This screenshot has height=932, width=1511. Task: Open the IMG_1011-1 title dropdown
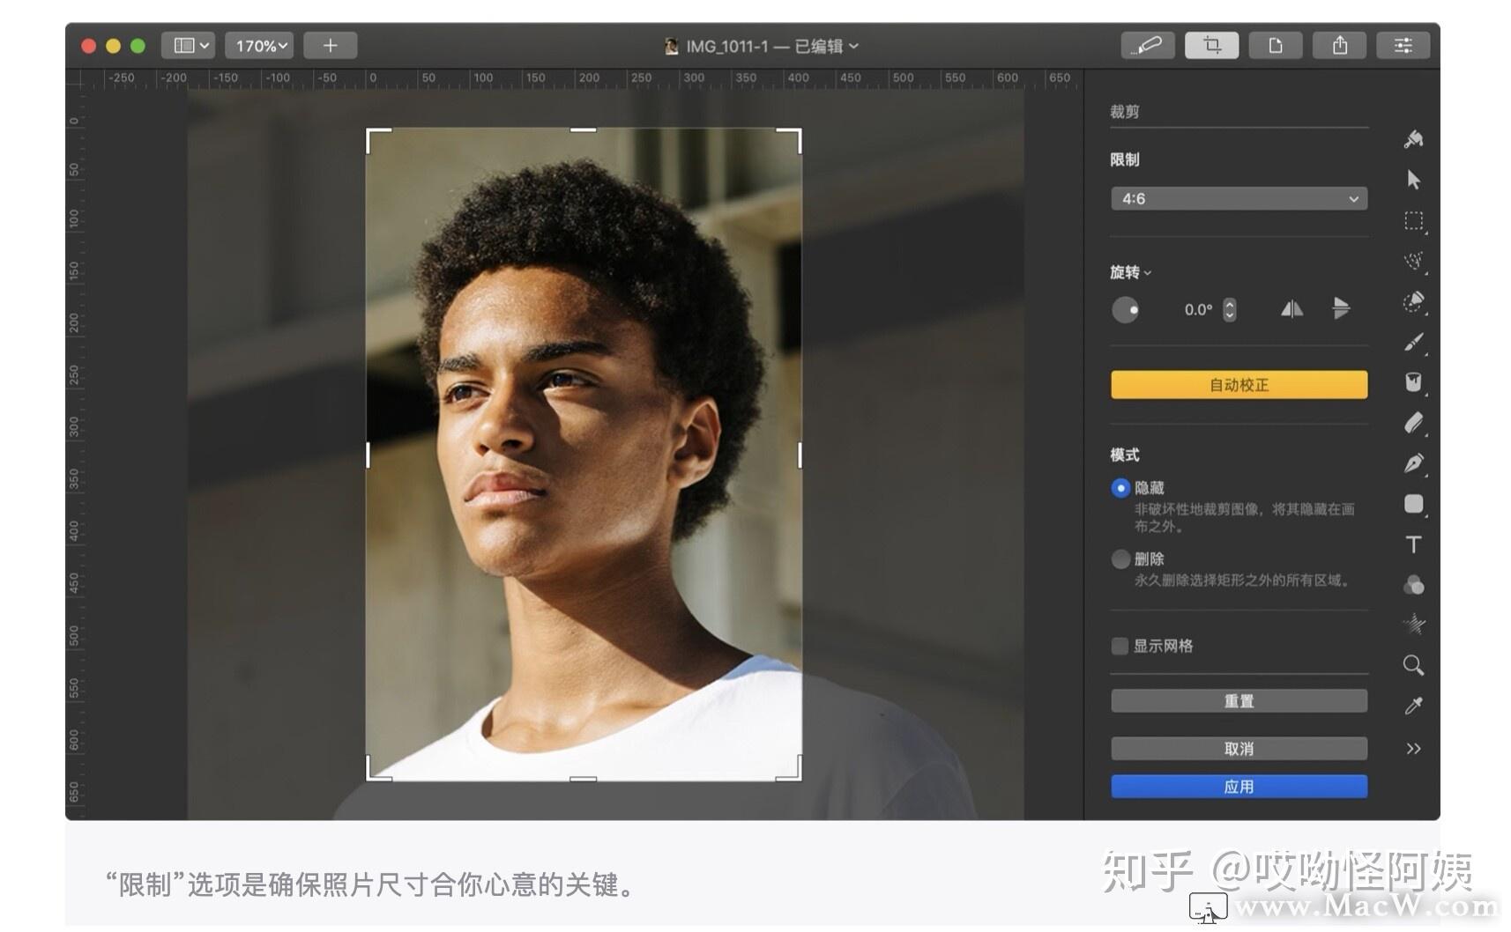[x=853, y=46]
